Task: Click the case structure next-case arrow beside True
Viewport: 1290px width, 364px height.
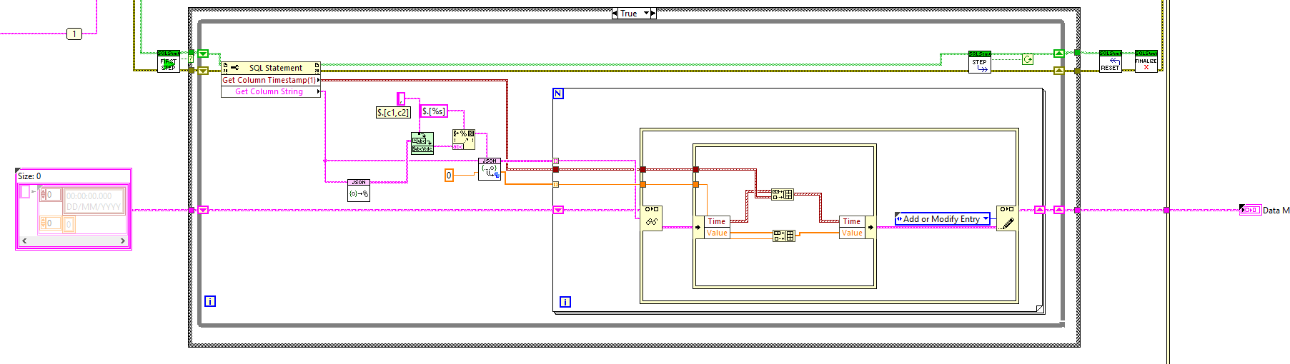Action: pyautogui.click(x=653, y=13)
